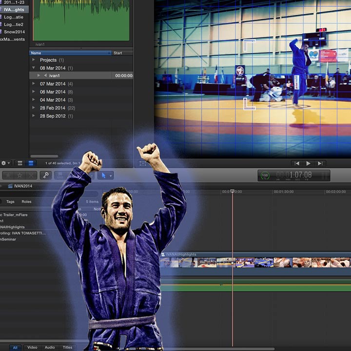Sort by the Start column header
Viewport: 351px width, 351px height.
[122, 53]
